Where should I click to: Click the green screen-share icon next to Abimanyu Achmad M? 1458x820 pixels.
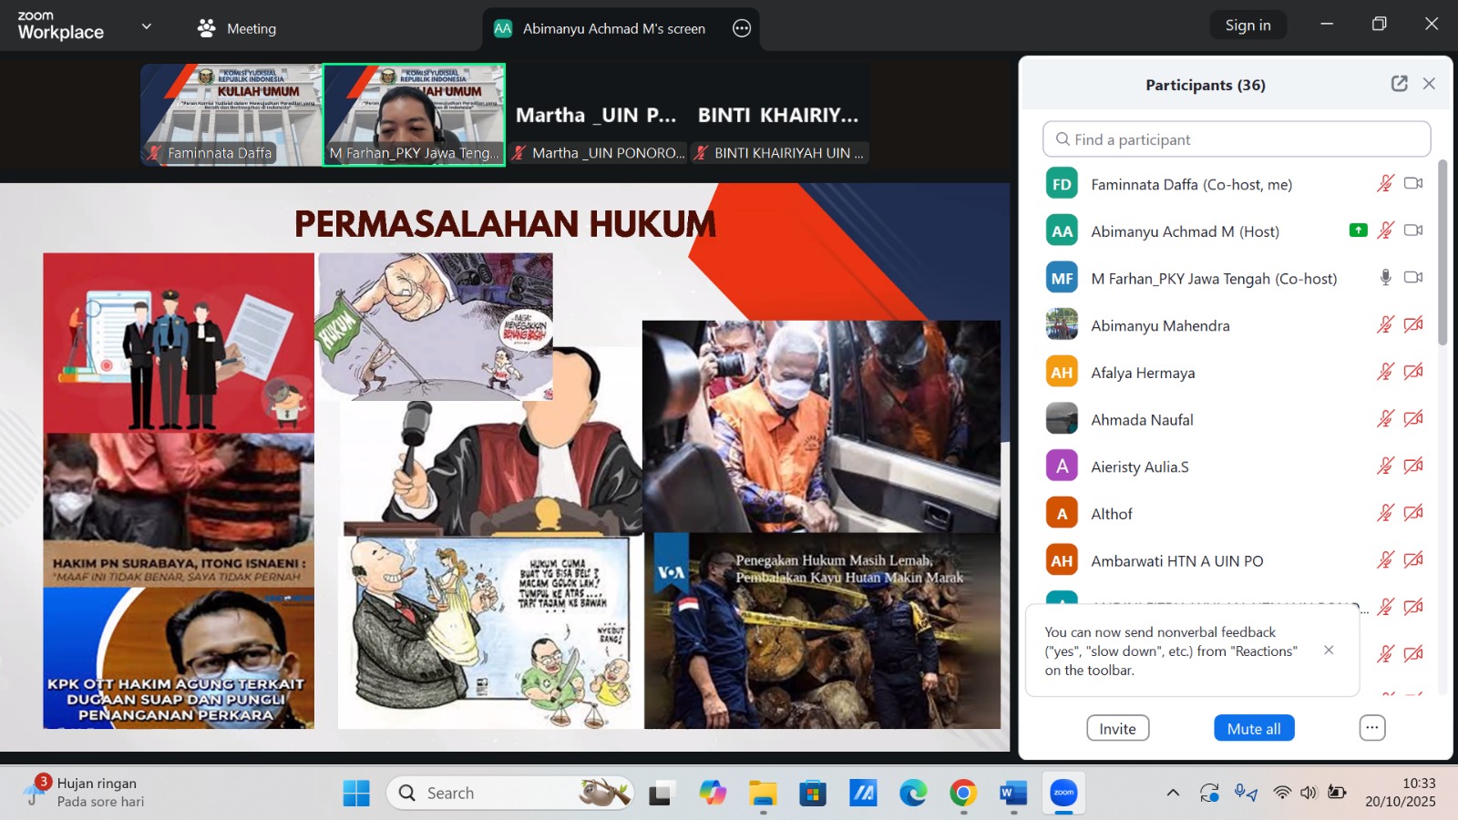[x=1358, y=231]
